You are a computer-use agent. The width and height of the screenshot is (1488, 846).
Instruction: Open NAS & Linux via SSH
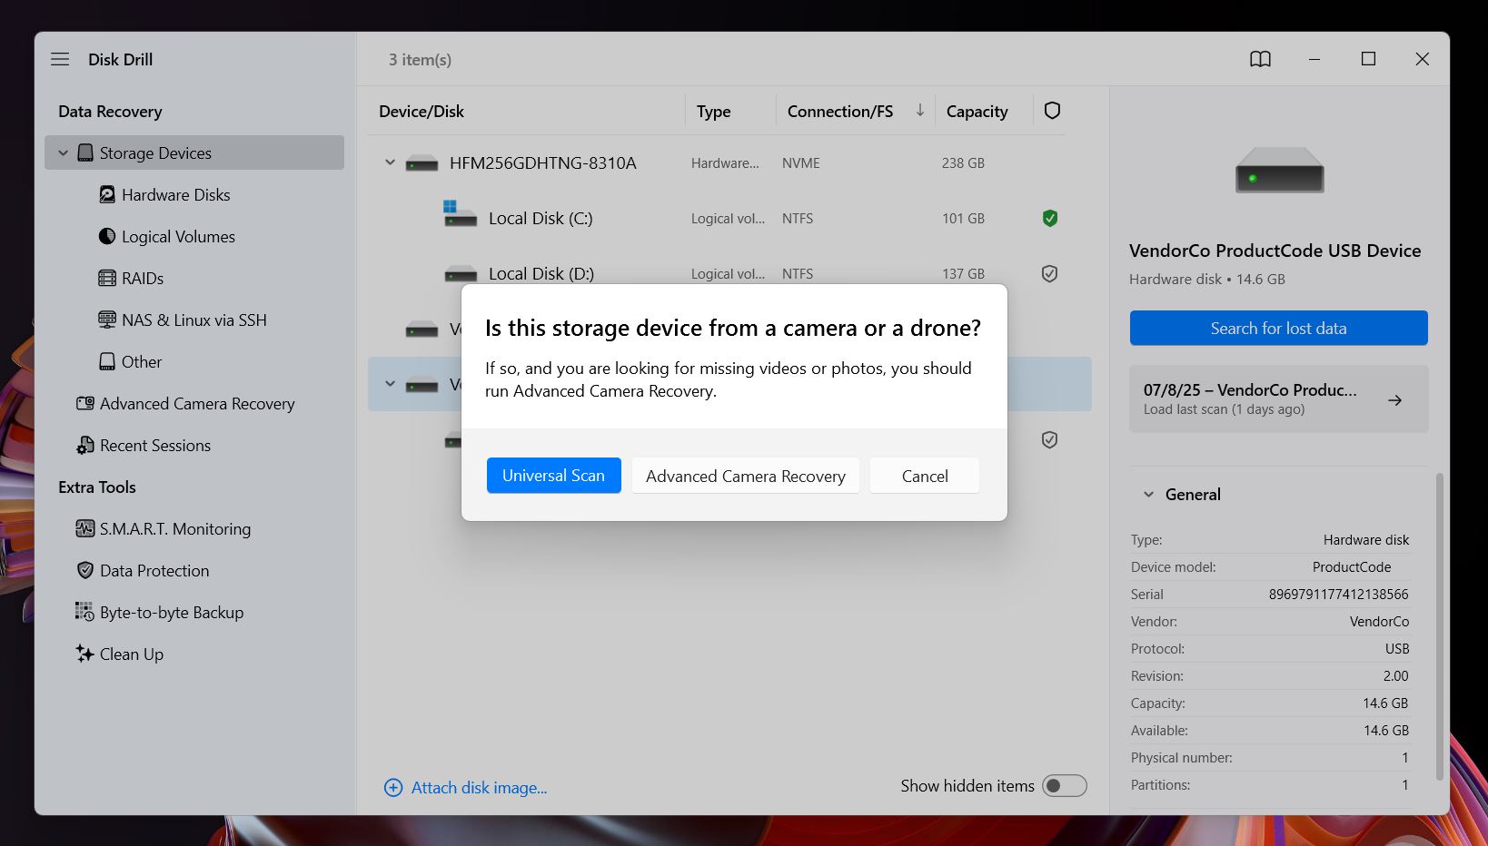[x=193, y=320]
